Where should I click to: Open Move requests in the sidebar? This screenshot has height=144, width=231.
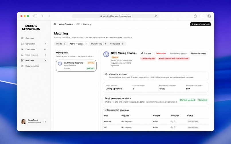[x=34, y=55]
